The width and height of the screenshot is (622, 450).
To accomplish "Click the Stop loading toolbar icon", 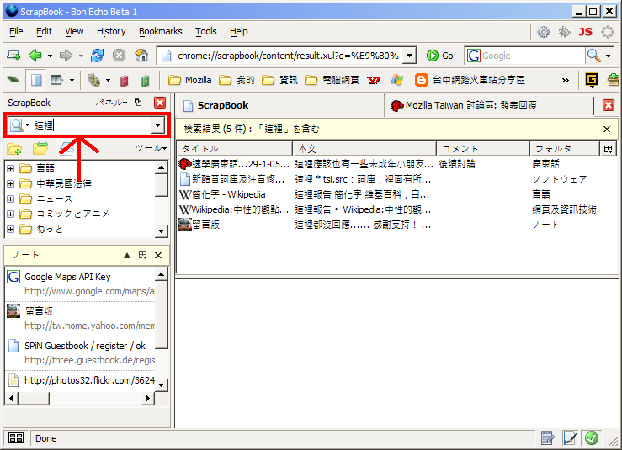I will (120, 56).
